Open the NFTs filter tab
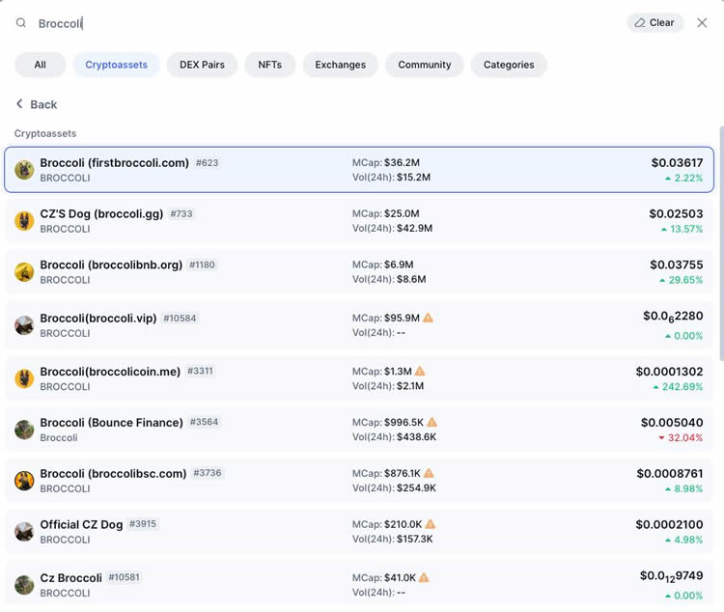Screen dimensions: 724x612 pos(270,65)
